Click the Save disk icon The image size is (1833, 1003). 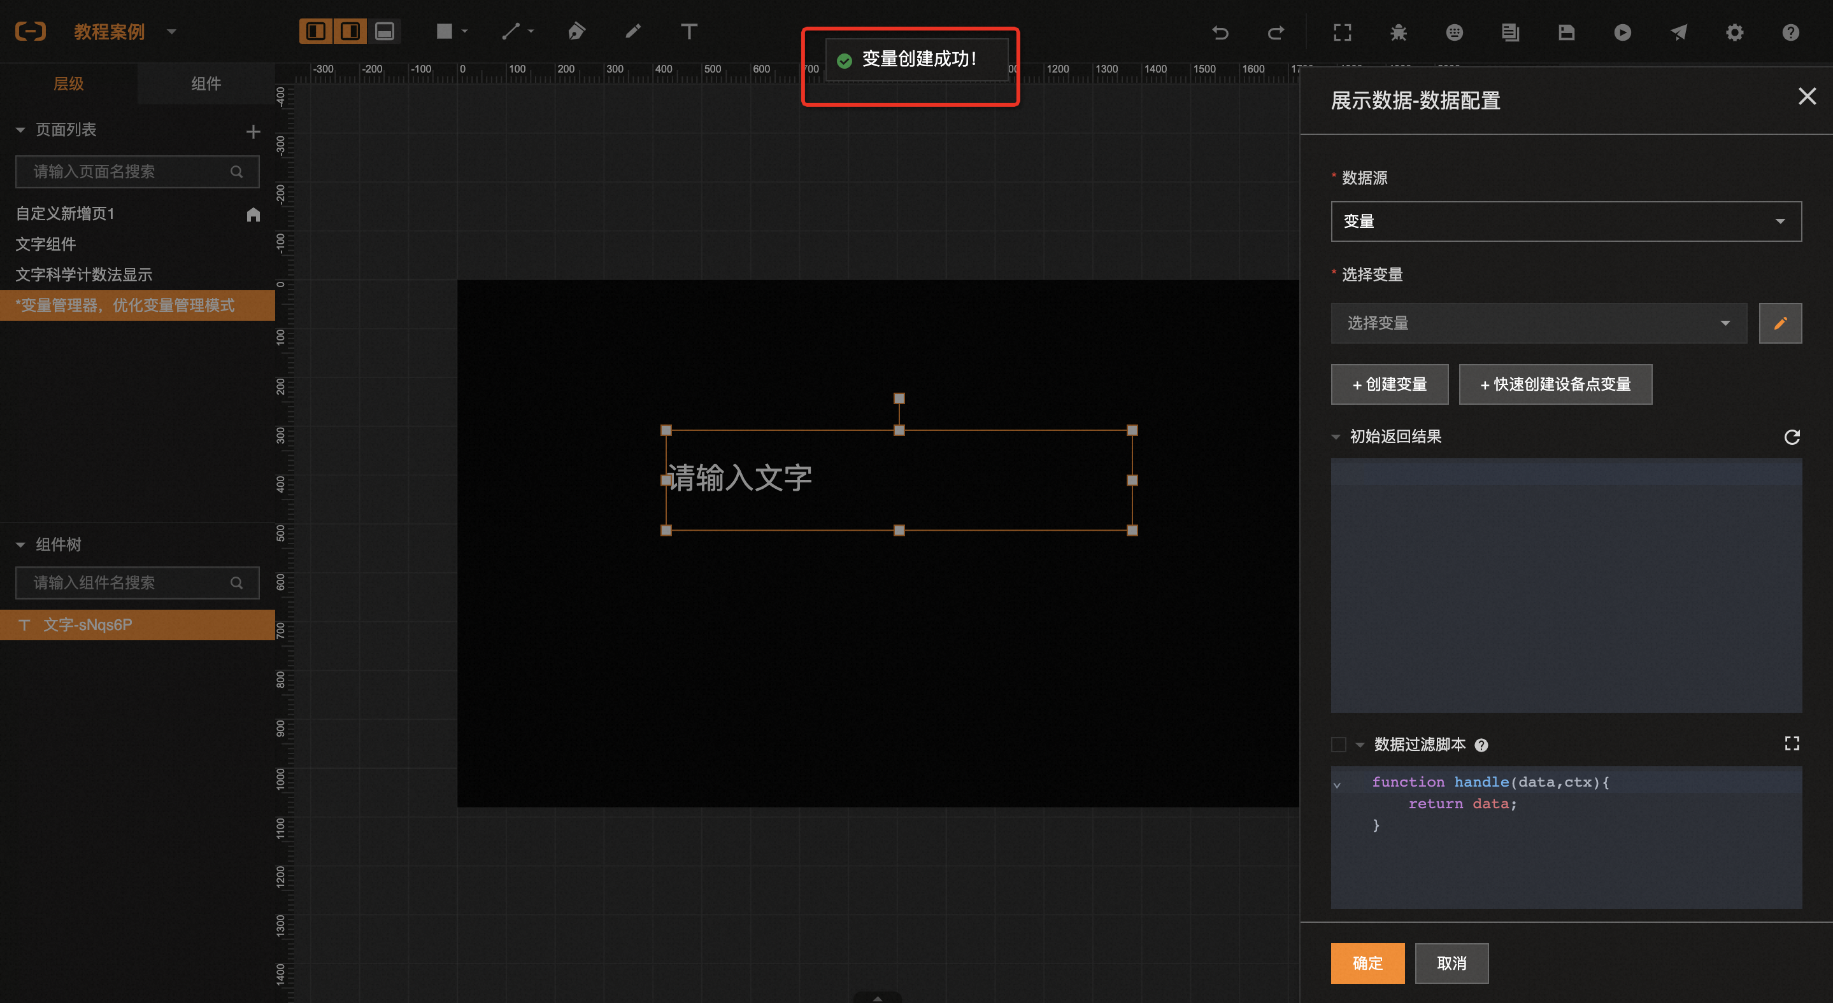tap(1566, 32)
